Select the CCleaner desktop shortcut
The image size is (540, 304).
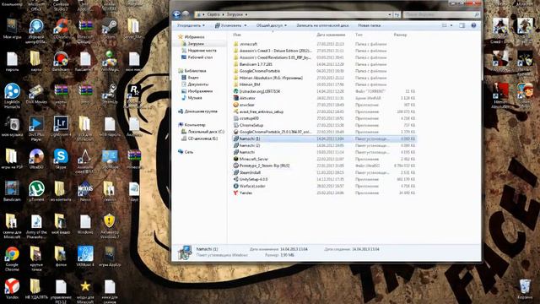click(61, 29)
